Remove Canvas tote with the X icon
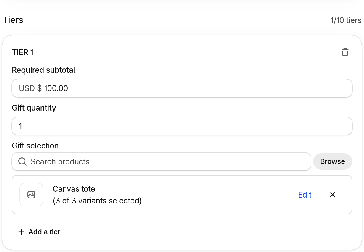364x252 pixels. [333, 195]
